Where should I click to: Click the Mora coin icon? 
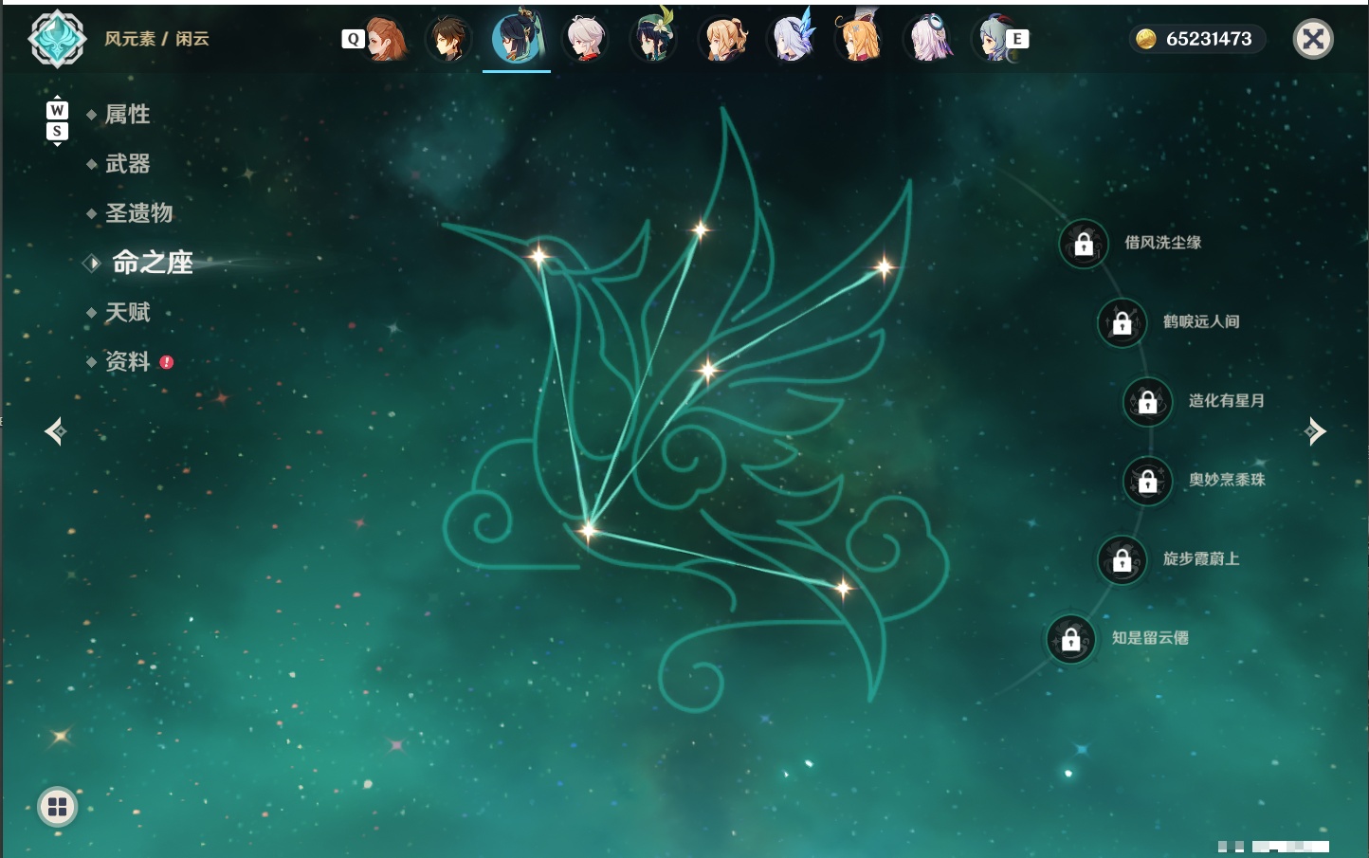(1146, 39)
